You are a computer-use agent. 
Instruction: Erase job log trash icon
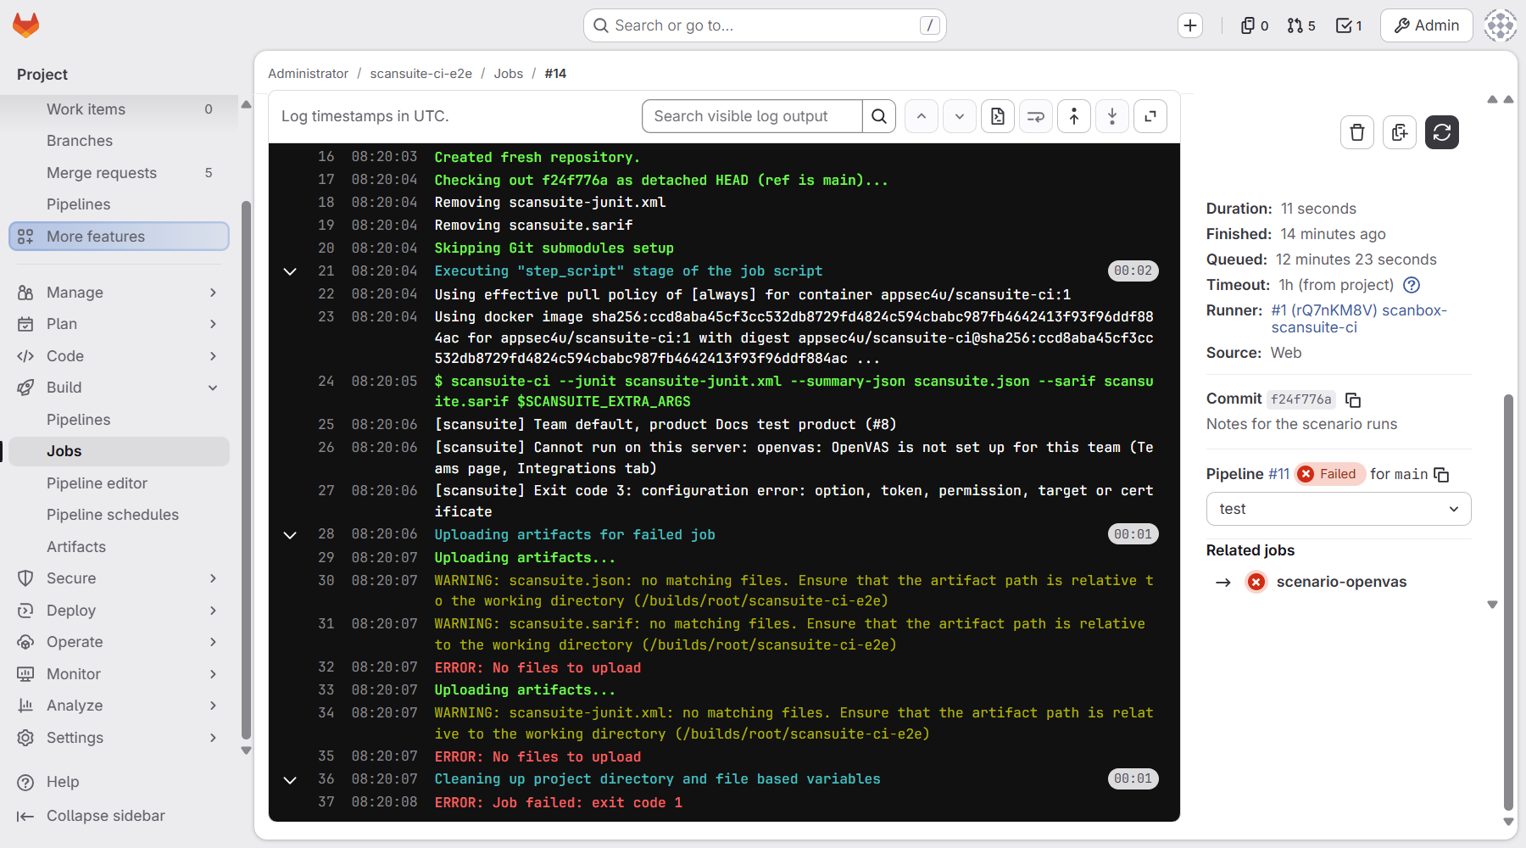(x=1357, y=132)
